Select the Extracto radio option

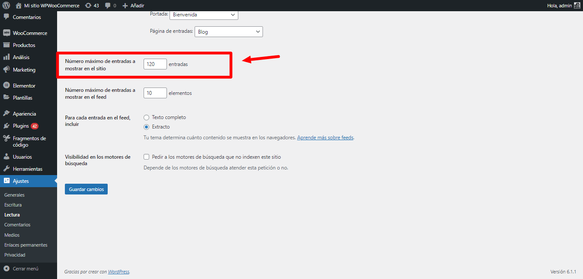tap(147, 127)
